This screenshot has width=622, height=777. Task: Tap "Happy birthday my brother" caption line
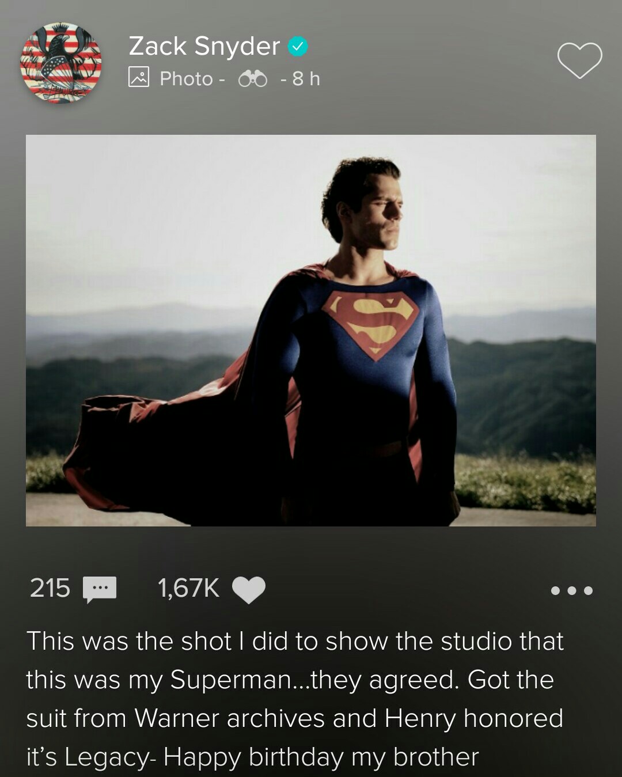[321, 757]
